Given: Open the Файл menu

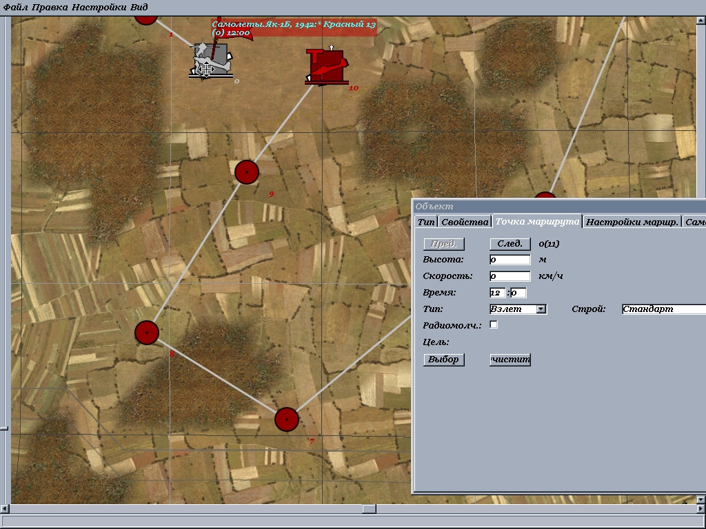Looking at the screenshot, I should click(x=15, y=7).
